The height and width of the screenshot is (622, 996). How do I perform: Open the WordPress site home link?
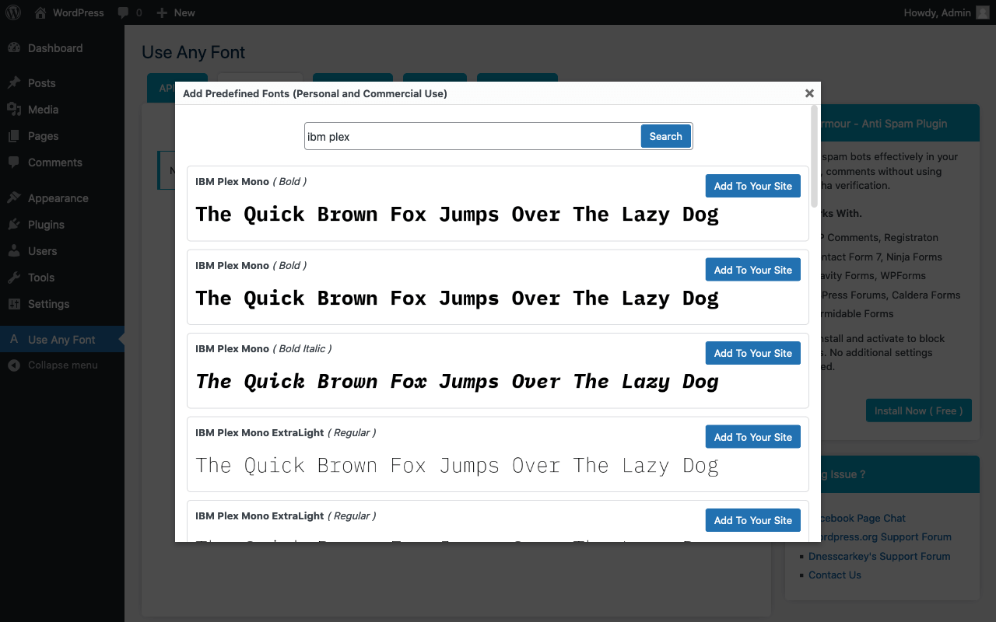click(x=69, y=12)
